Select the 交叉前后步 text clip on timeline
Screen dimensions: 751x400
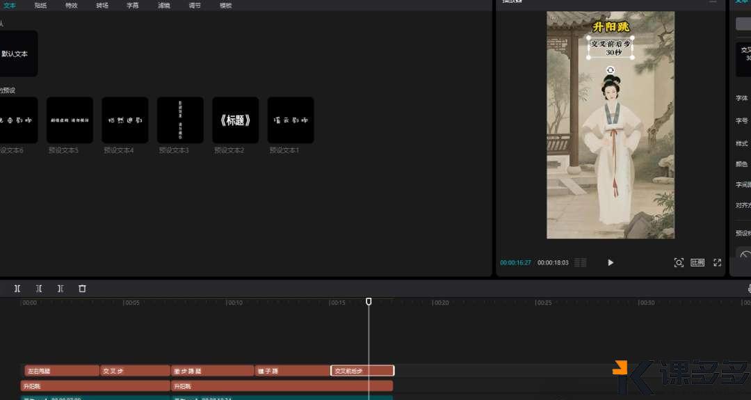tap(362, 371)
